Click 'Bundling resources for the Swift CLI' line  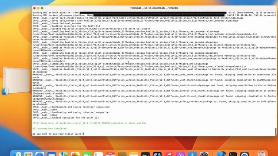tap(66, 26)
